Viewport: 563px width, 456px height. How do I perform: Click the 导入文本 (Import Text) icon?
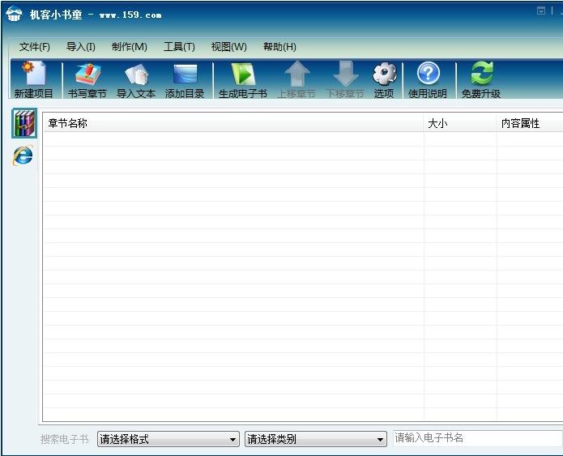(x=135, y=79)
